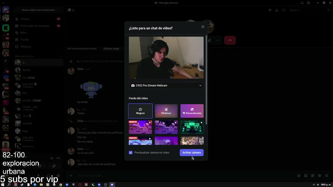Click Shifu's message "no te escucho"

(x=85, y=153)
